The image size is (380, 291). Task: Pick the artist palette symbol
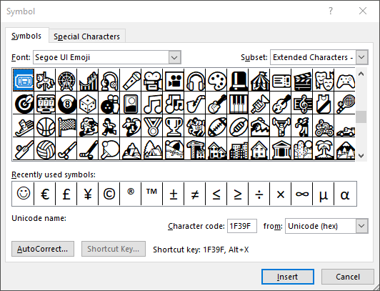click(216, 80)
